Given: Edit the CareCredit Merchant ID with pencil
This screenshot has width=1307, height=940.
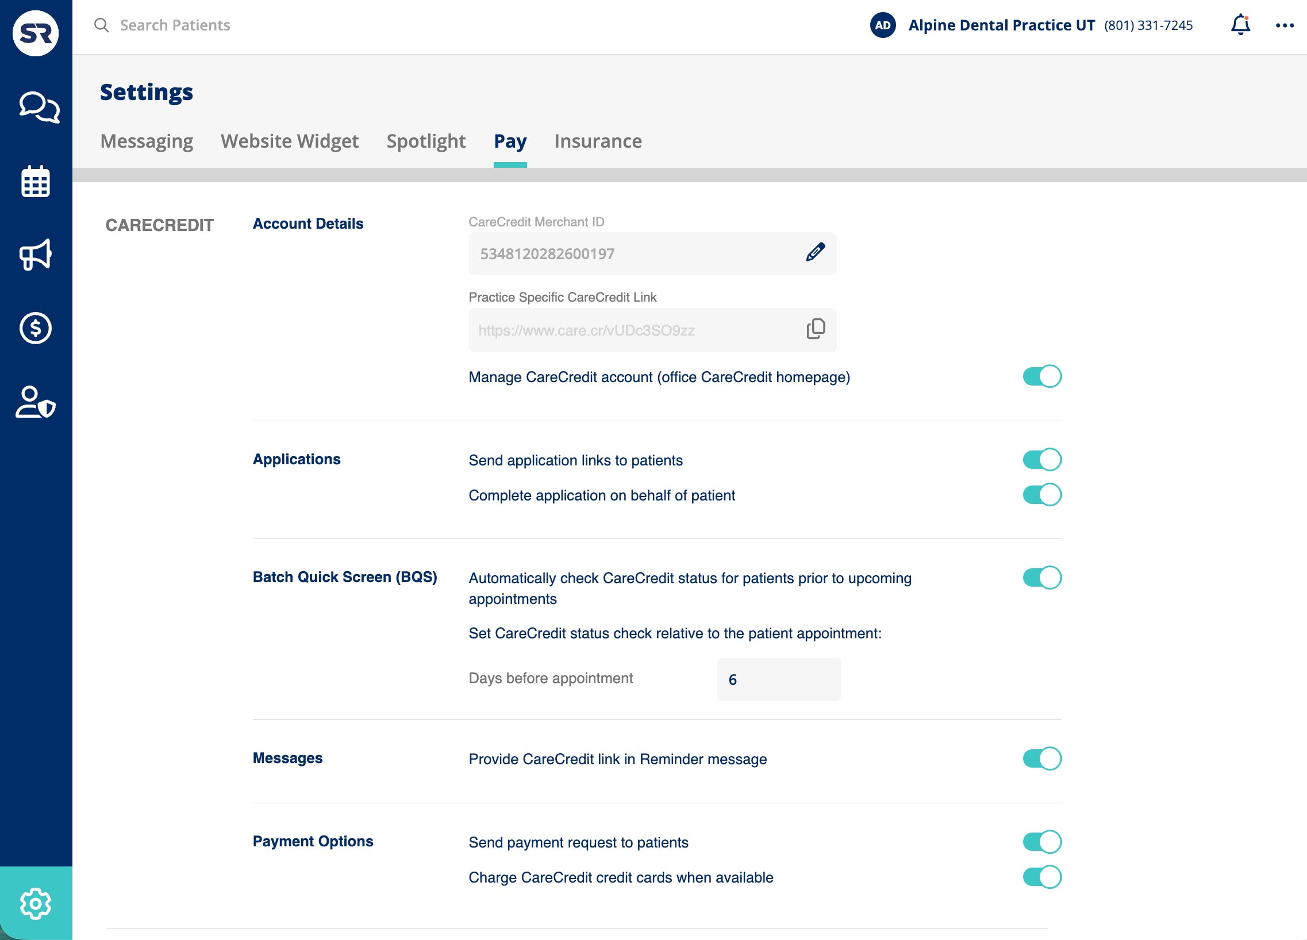Looking at the screenshot, I should pos(815,252).
